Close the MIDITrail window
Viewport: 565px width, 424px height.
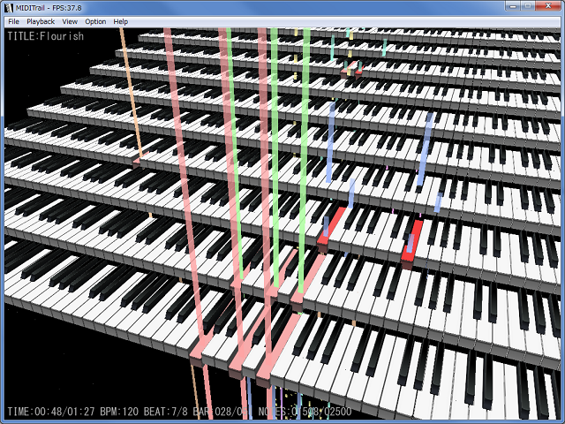coord(548,6)
